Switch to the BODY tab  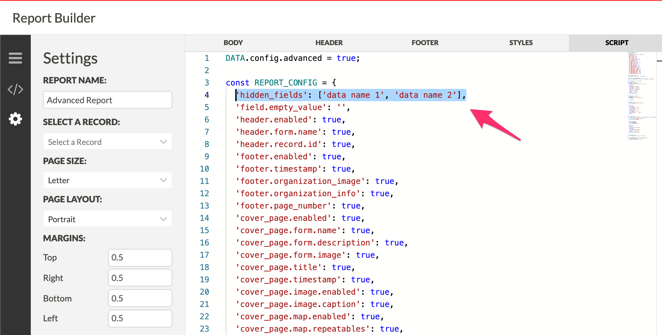click(x=233, y=43)
